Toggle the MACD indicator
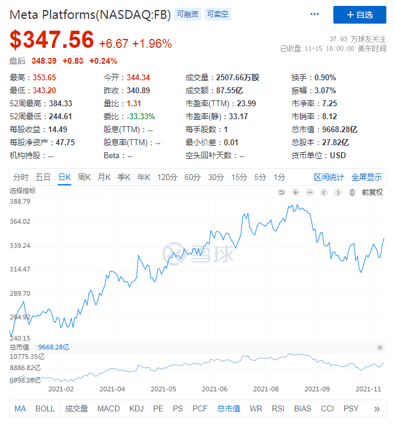 pyautogui.click(x=108, y=408)
